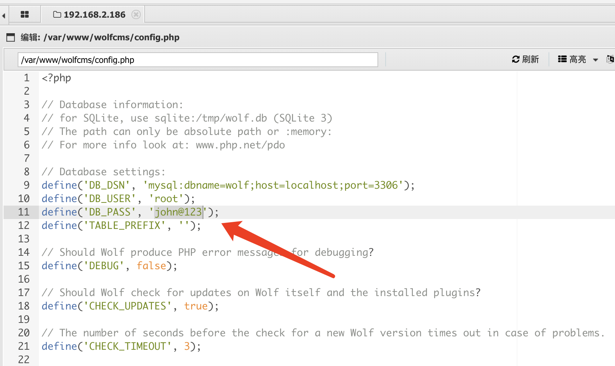Open the 高亮 syntax highlight menu
The width and height of the screenshot is (615, 366).
point(578,59)
